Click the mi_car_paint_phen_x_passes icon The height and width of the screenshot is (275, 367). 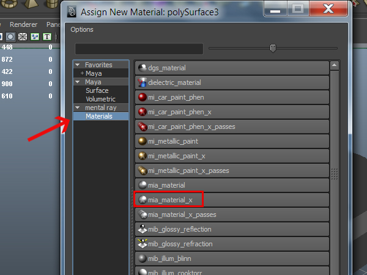point(143,127)
